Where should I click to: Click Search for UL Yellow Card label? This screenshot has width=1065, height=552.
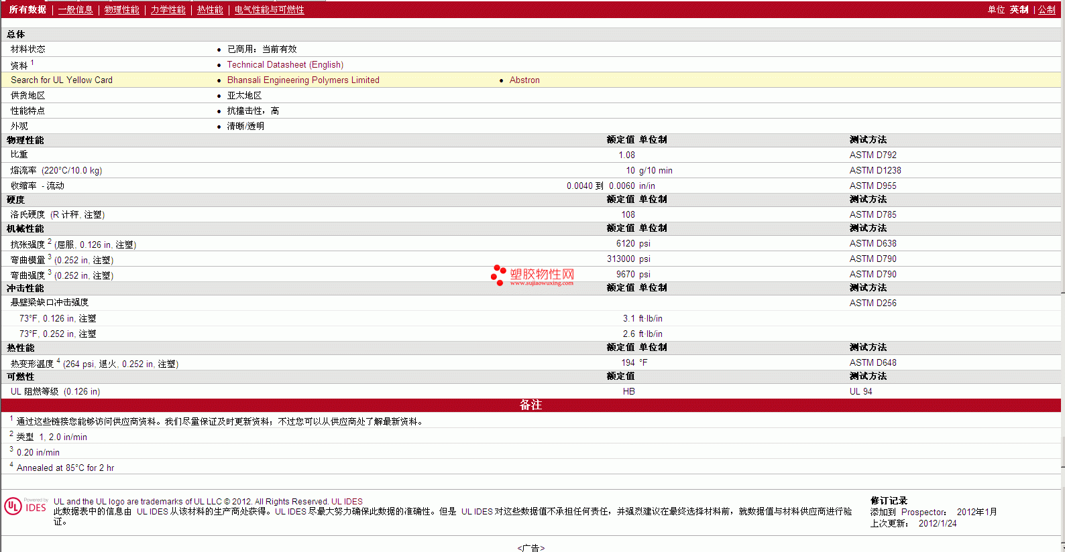(x=62, y=80)
